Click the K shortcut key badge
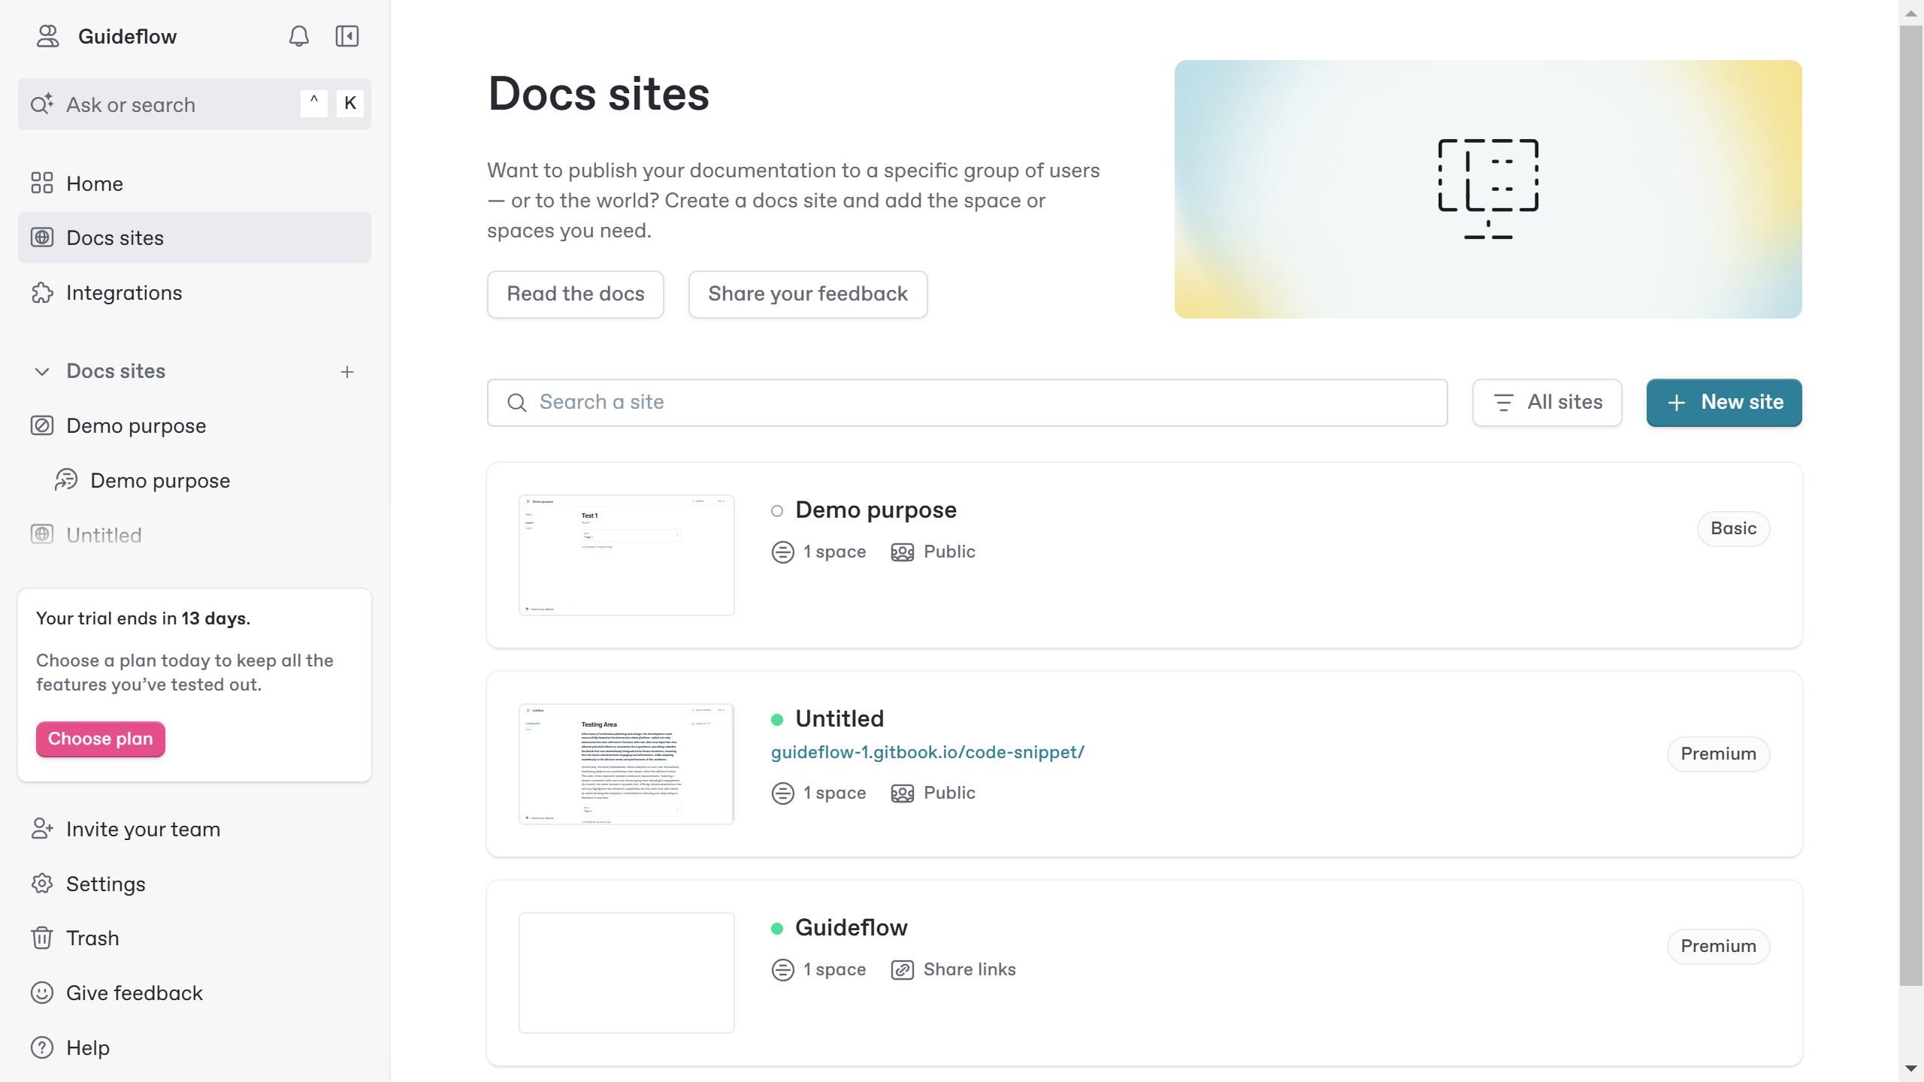This screenshot has width=1924, height=1082. [x=350, y=103]
